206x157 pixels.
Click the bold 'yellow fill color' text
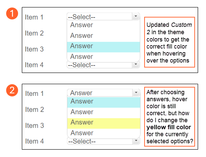pos(169,127)
